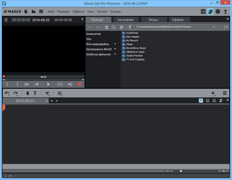
Task: Click the red Record button
Action: (79, 84)
